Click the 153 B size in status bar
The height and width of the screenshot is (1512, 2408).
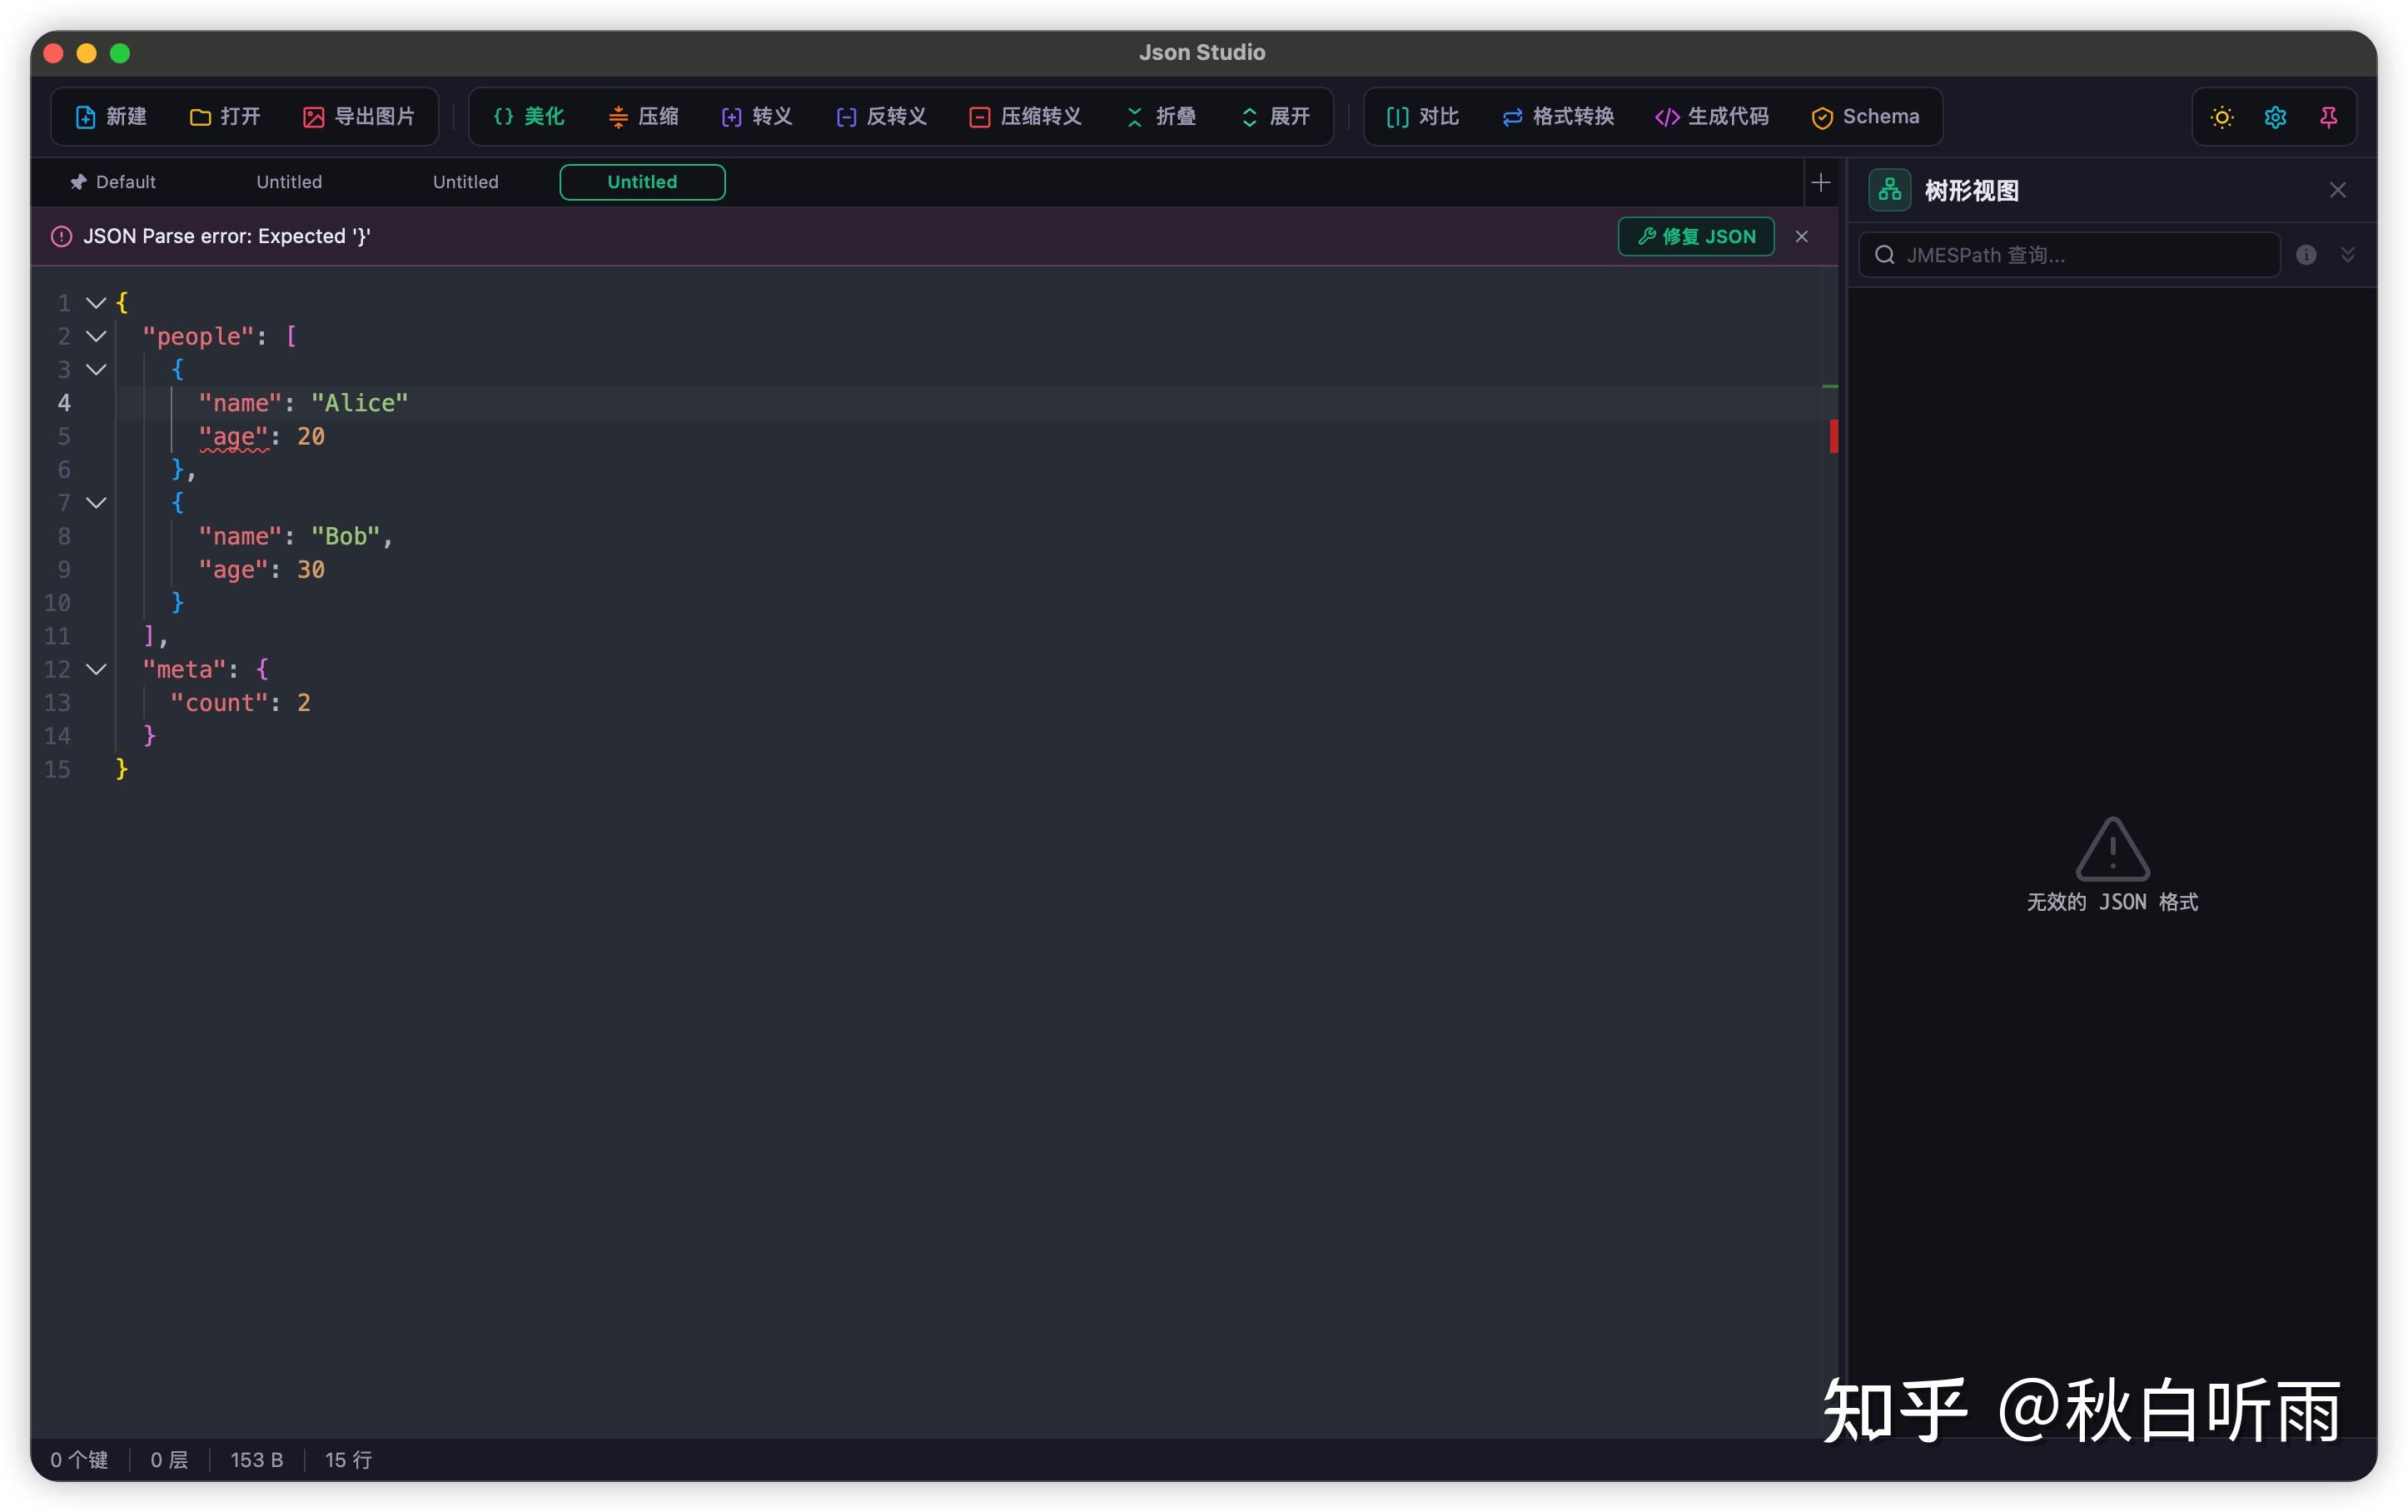tap(256, 1460)
